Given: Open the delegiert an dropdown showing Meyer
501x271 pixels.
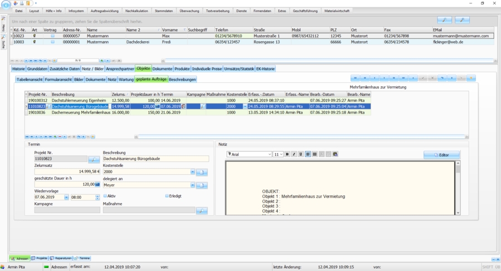Looking at the screenshot, I should 193,185.
